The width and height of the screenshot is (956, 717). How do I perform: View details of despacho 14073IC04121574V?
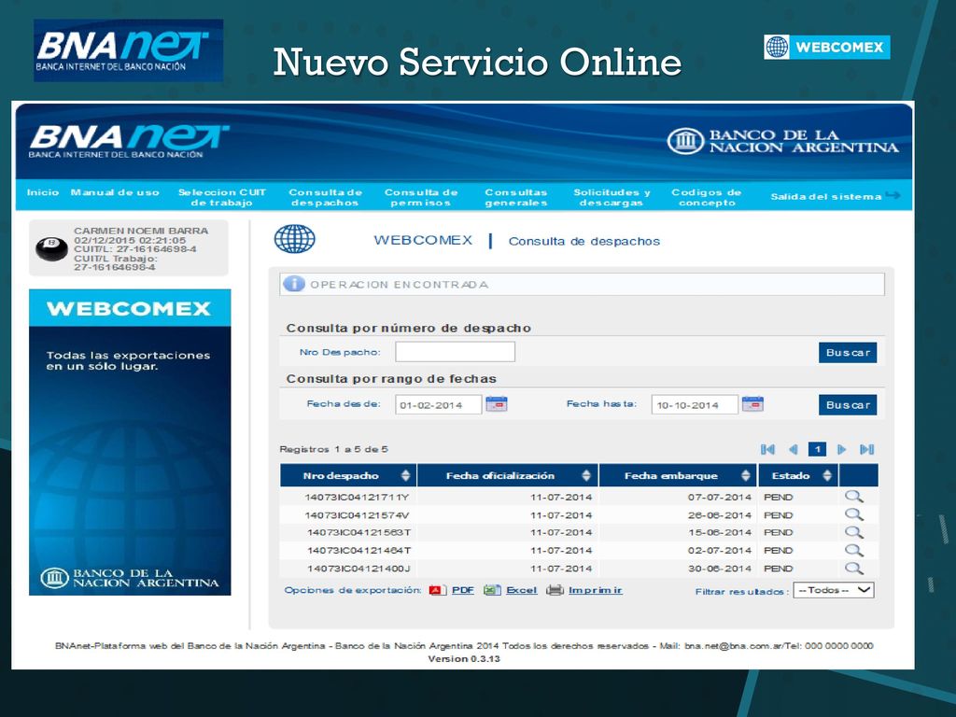pyautogui.click(x=853, y=514)
